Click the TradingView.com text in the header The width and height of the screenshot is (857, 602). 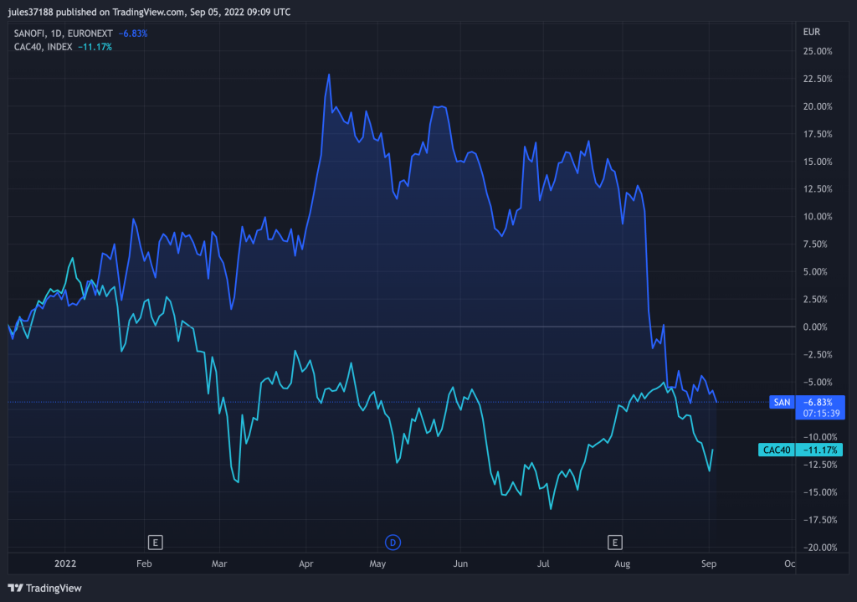[149, 13]
